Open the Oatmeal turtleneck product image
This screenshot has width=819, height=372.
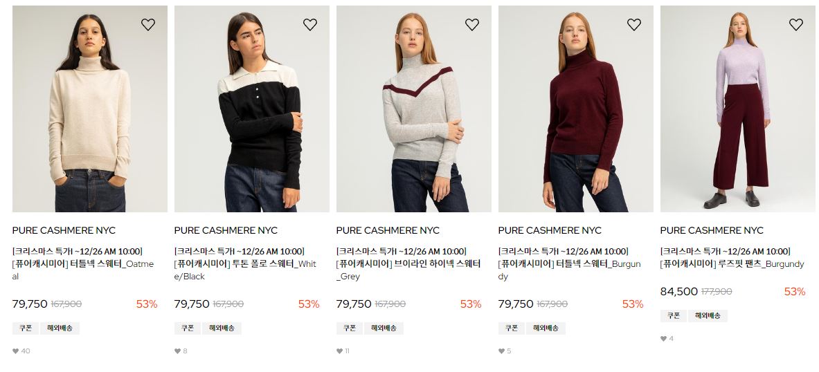click(x=90, y=109)
